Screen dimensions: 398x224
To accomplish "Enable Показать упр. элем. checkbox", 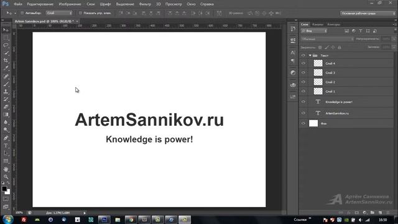I will point(80,13).
